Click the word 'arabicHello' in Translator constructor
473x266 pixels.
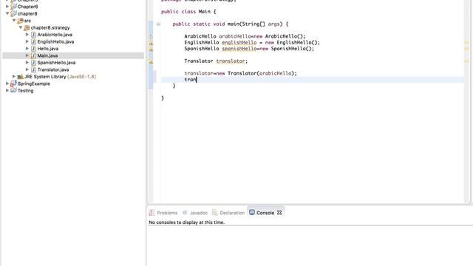point(276,73)
